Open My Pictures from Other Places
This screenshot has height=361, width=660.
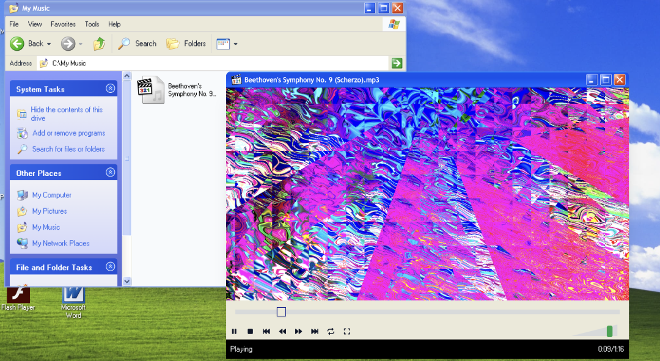[50, 211]
